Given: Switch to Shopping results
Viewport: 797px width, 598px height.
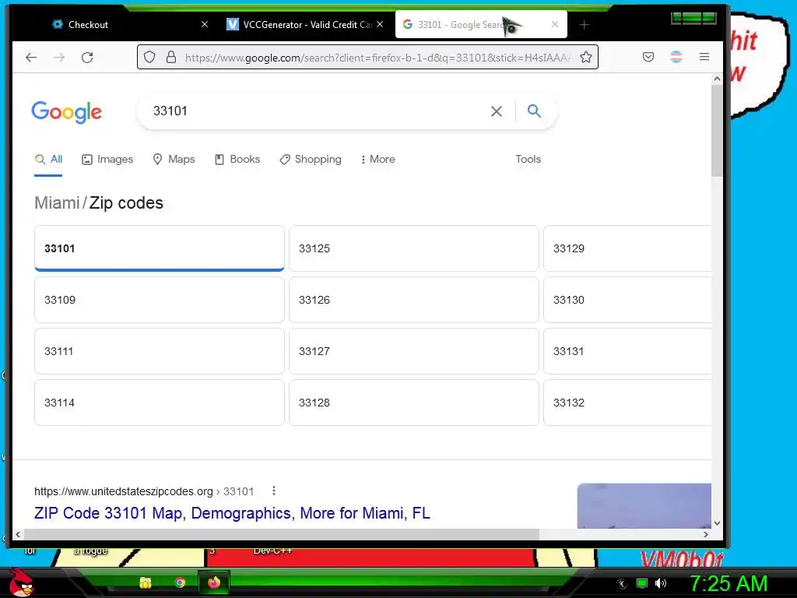Looking at the screenshot, I should [311, 160].
